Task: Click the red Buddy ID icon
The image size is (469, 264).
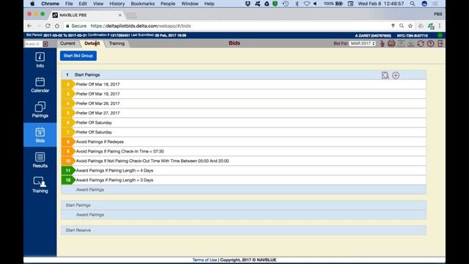Action: tap(45, 44)
